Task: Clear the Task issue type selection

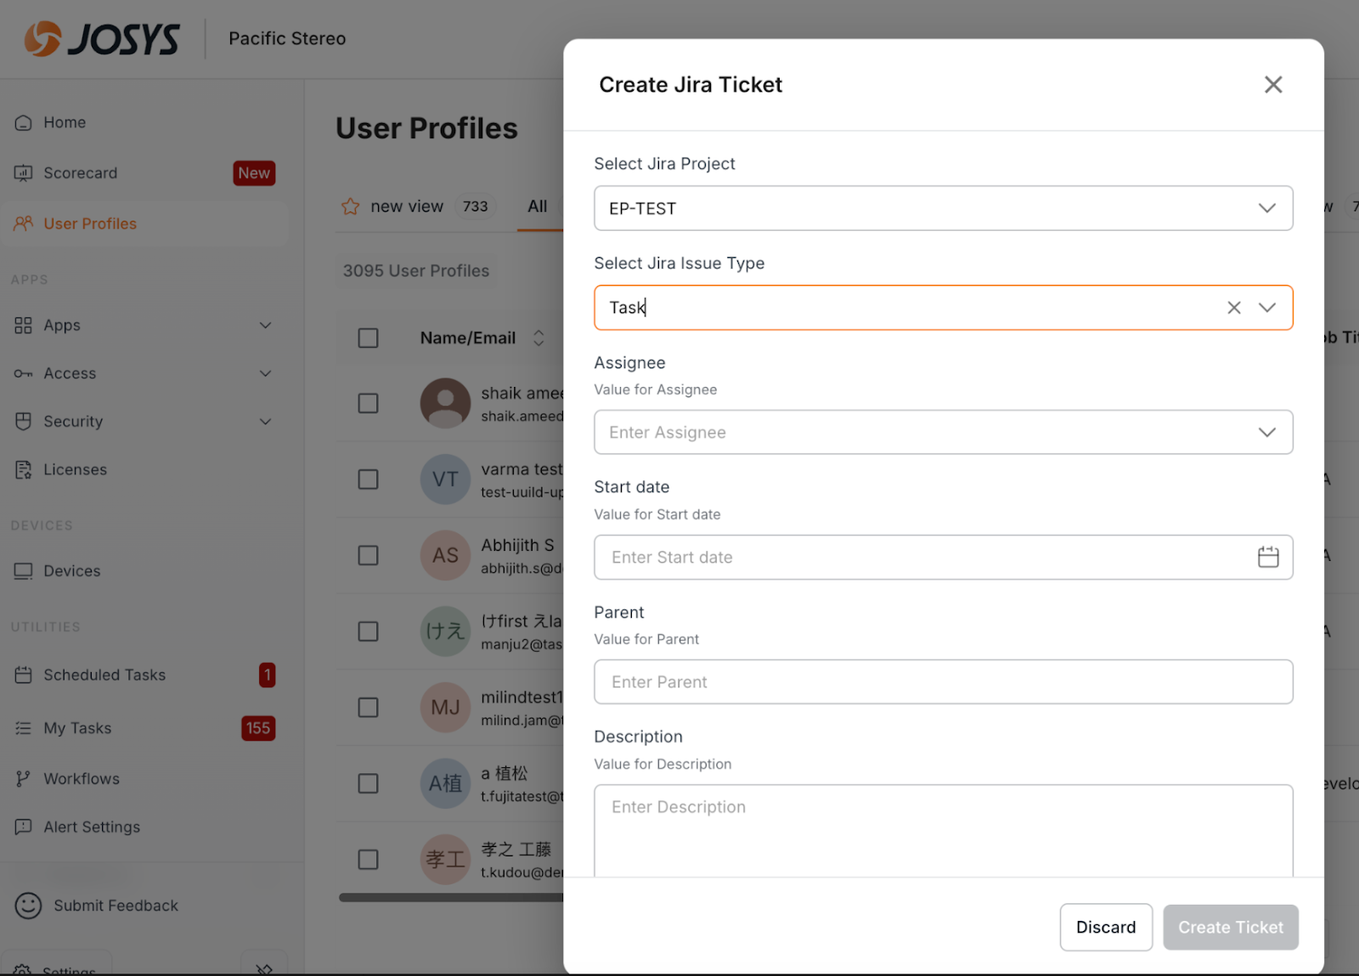Action: coord(1234,307)
